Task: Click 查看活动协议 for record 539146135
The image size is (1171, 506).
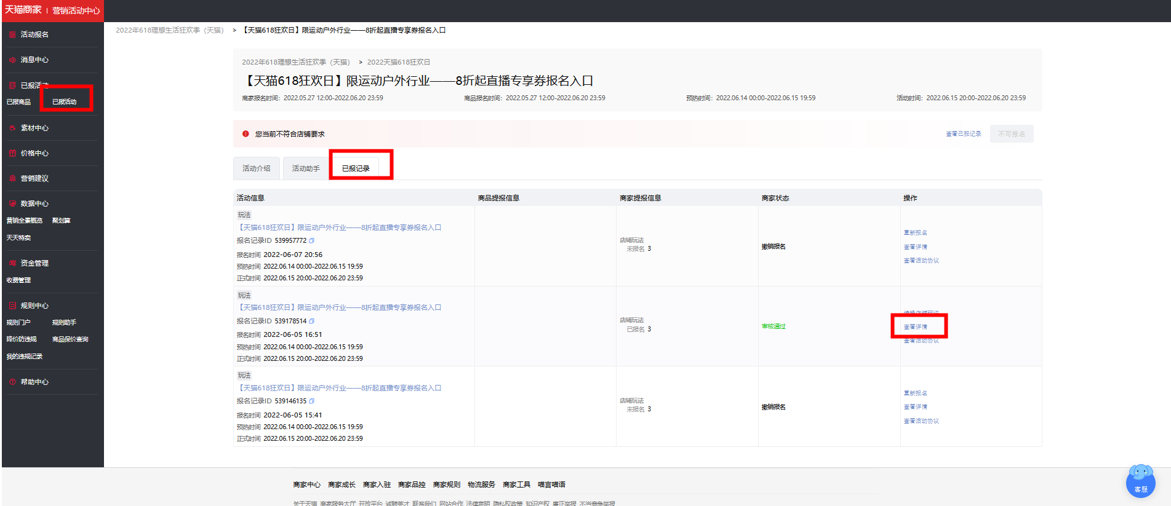Action: (x=921, y=421)
